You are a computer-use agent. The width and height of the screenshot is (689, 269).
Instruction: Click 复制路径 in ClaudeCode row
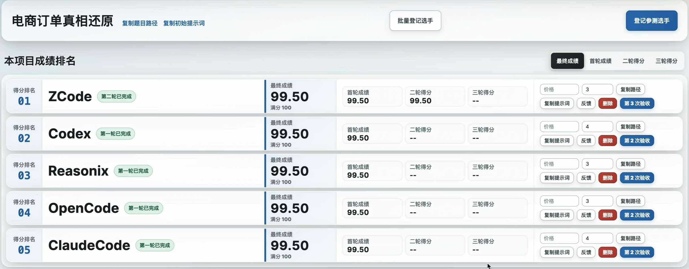[x=630, y=238]
